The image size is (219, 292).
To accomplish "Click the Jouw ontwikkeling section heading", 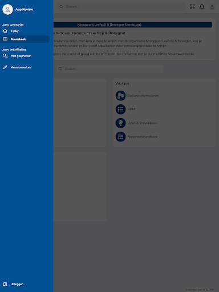I will (x=14, y=50).
